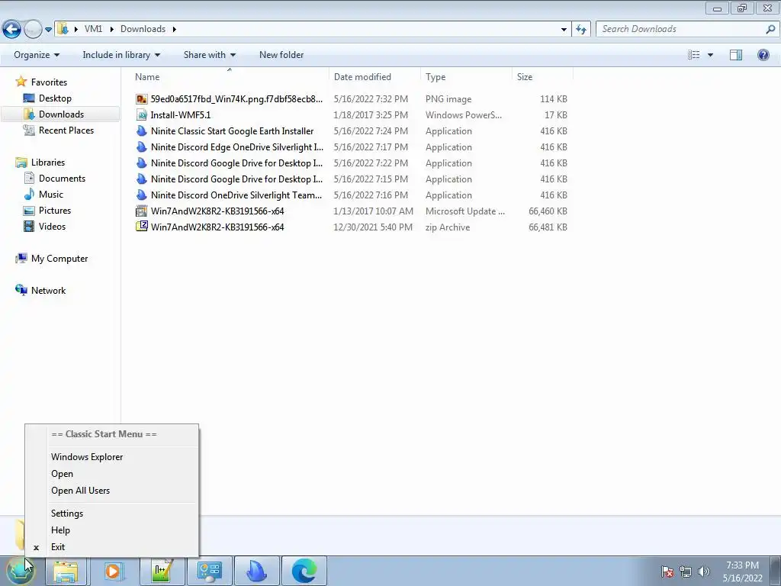This screenshot has width=781, height=586.
Task: Select Ninite Discord Edge OneDrive Silverlight installer icon
Action: tap(141, 147)
